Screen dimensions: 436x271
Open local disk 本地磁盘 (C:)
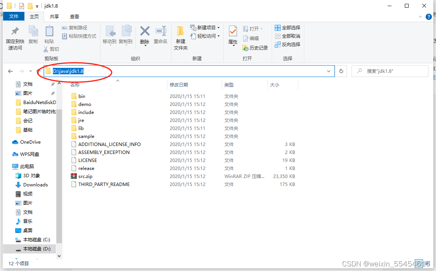click(x=37, y=239)
